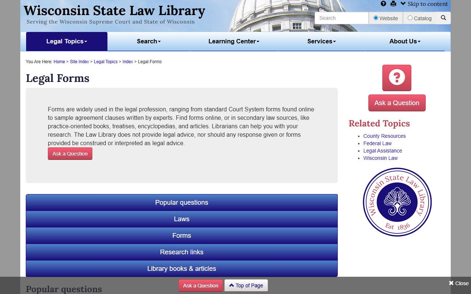Click the Legal Forms page heading

57,78
